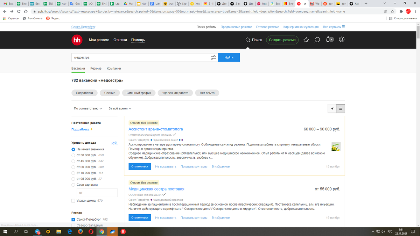Open Windows Start menu
The width and height of the screenshot is (420, 236).
[5, 232]
